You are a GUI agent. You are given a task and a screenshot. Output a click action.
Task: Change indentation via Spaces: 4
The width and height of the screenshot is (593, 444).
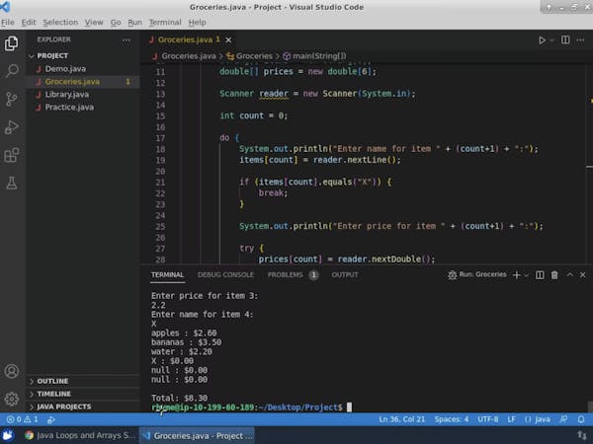point(452,419)
